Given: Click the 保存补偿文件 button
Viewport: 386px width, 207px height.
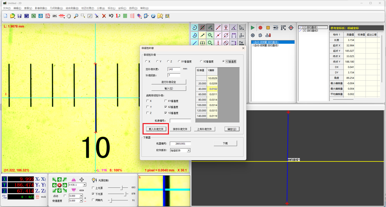Looking at the screenshot, I should 180,129.
